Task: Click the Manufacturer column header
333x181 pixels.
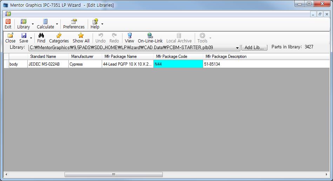Action: [85, 56]
